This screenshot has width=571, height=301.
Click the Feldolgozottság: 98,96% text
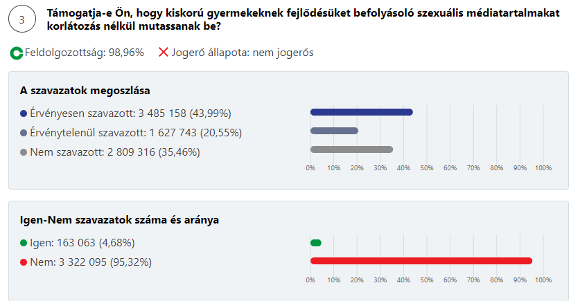click(84, 53)
